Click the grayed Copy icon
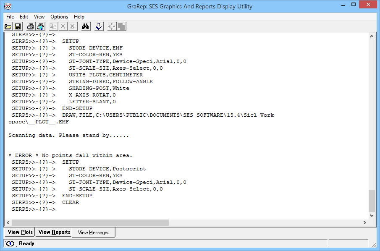The height and width of the screenshot is (251, 380). [53, 26]
